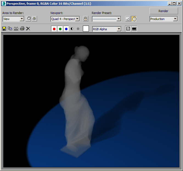This screenshot has width=183, height=171.
Task: Toggle the alpha channel display
Action: click(72, 29)
